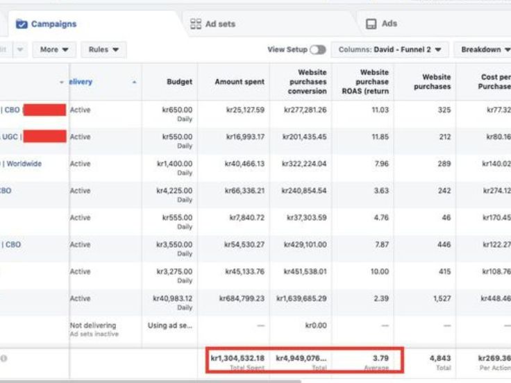
Task: Click the Website purchase ROAS header
Action: click(x=374, y=82)
